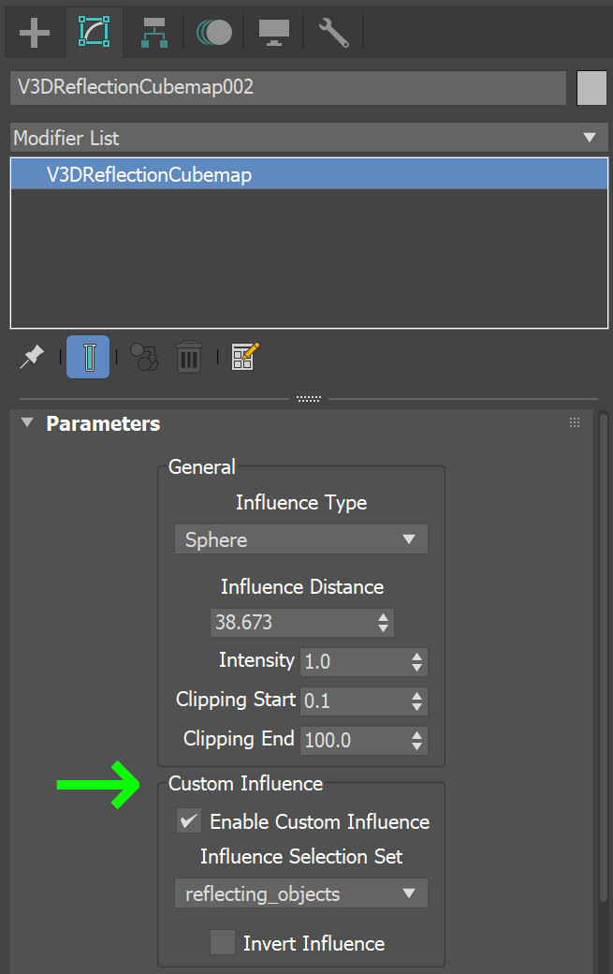Viewport: 613px width, 974px height.
Task: Open Configure Modifier Sets icon
Action: click(245, 357)
